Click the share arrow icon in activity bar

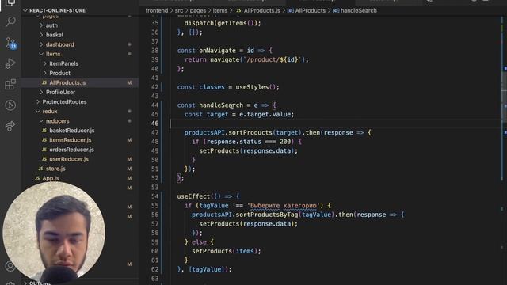click(x=10, y=126)
